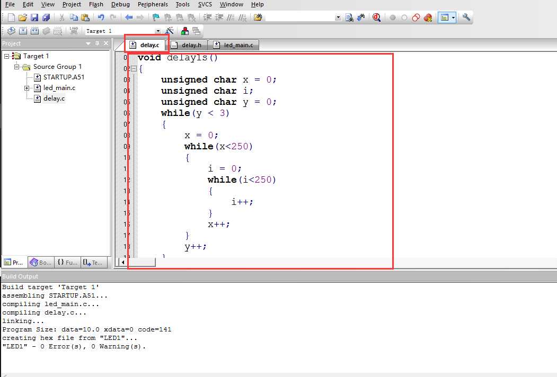Click the Save All icon
This screenshot has height=377, width=557.
(x=46, y=17)
